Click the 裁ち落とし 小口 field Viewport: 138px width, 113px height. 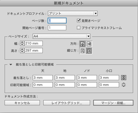coord(109,78)
